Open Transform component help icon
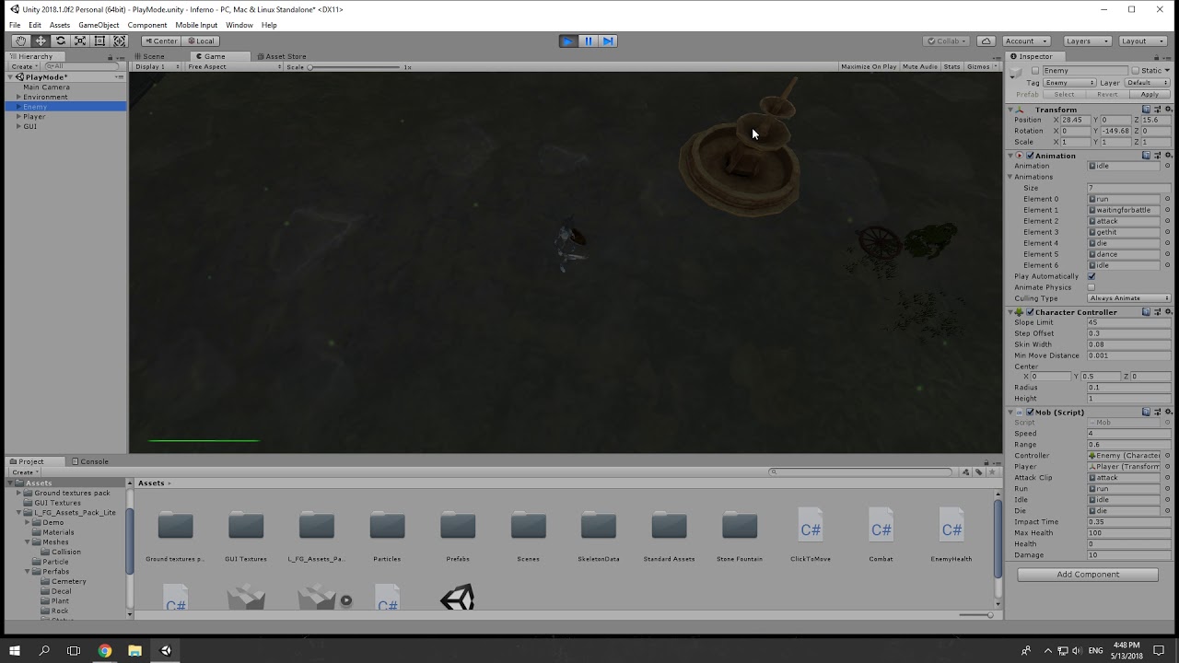 [x=1146, y=110]
